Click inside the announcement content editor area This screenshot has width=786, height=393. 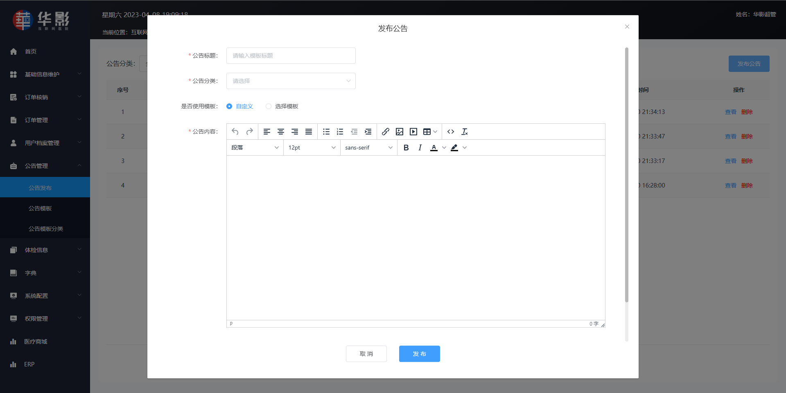pos(416,238)
